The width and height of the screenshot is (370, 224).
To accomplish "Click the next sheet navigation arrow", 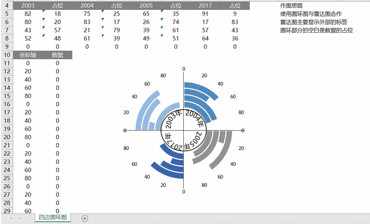I will click(20, 218).
